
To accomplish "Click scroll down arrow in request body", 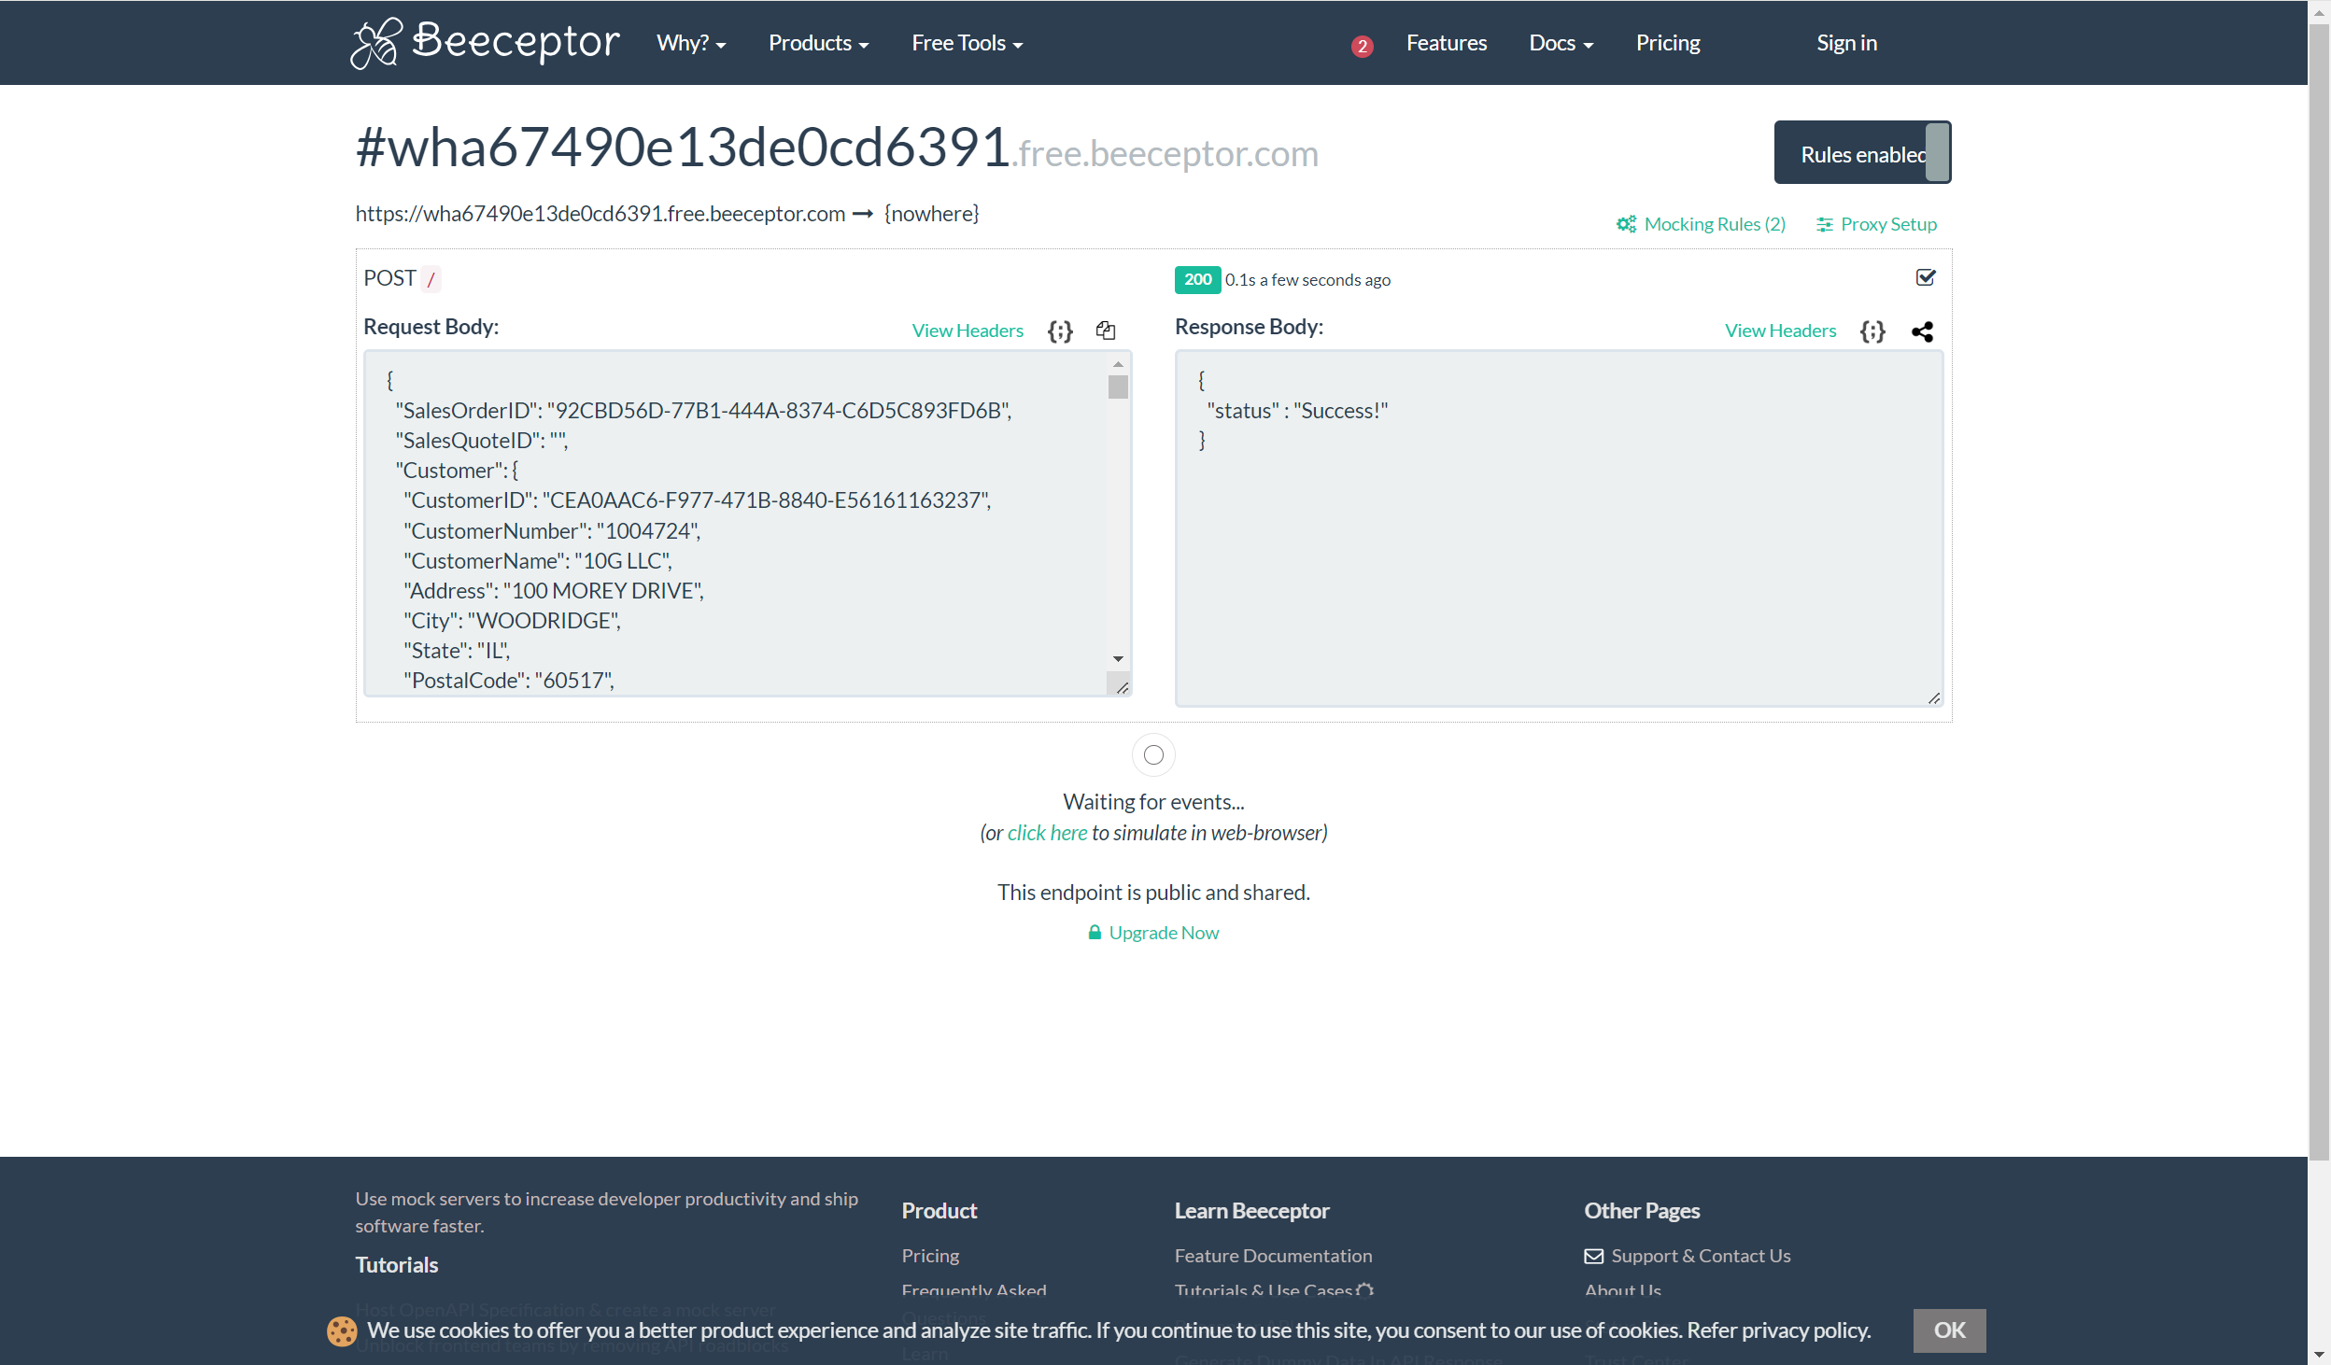I will coord(1118,659).
